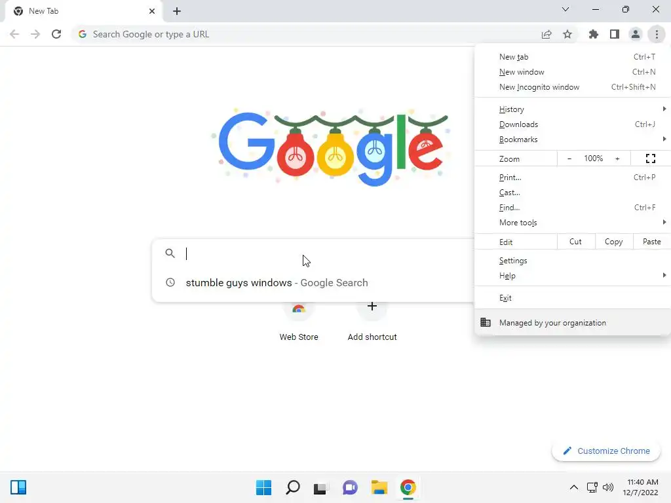Viewport: 671px width, 503px height.
Task: Close the New Tab tab
Action: (x=152, y=11)
